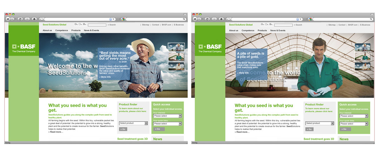The width and height of the screenshot is (379, 164).
Task: Click Go under Quick access in right window
Action: tap(345, 129)
